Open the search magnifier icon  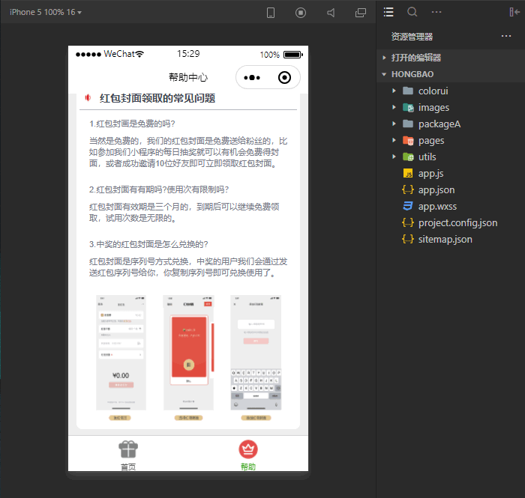[412, 12]
